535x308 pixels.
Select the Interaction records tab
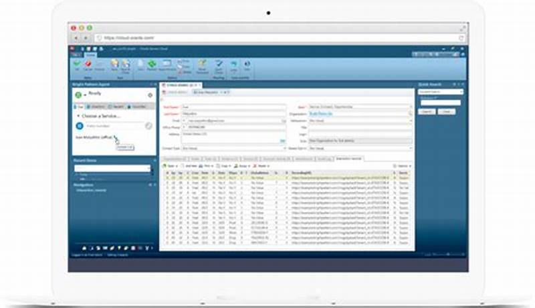348,159
